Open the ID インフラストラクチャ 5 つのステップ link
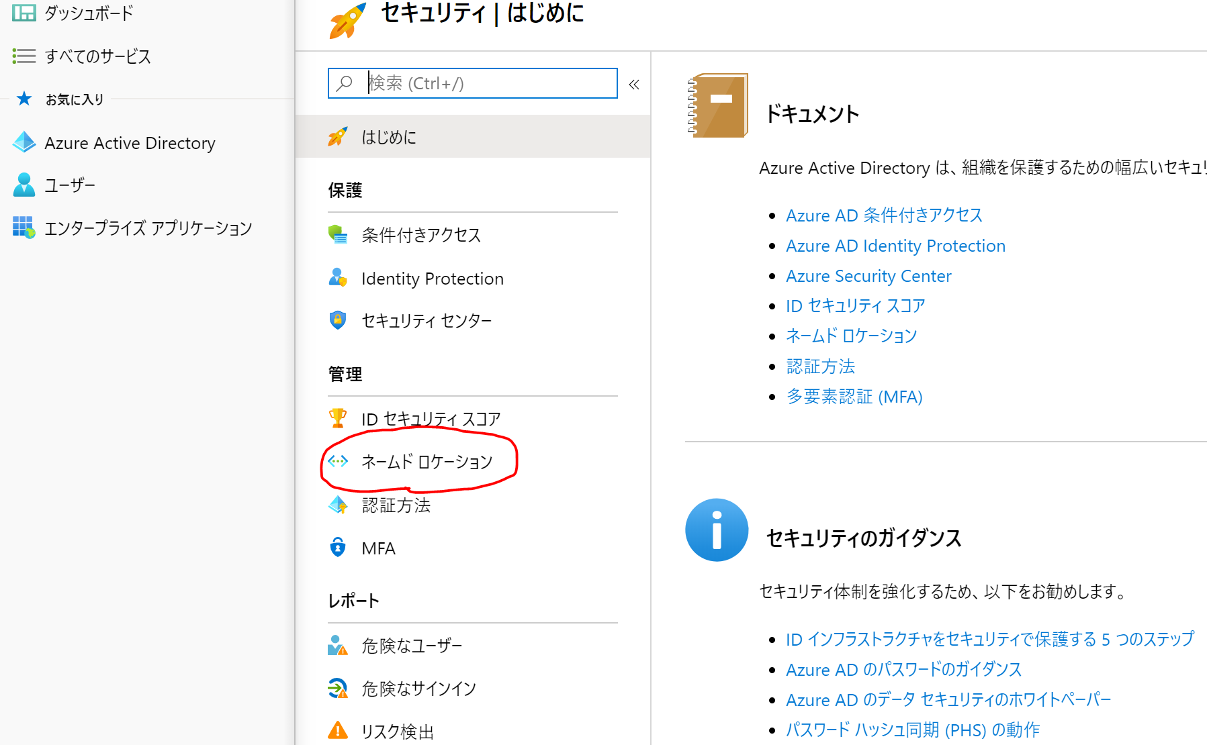 click(x=989, y=639)
